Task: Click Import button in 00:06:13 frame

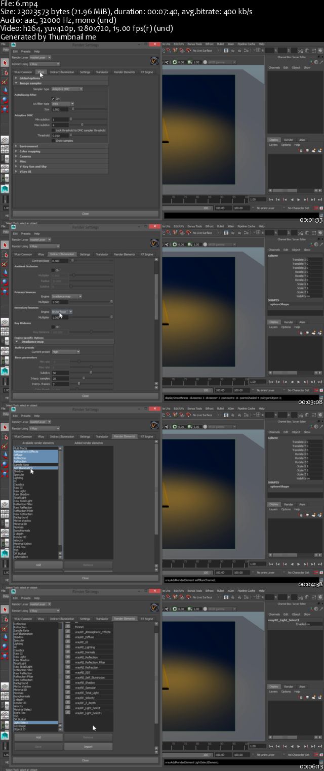Action: coord(88,747)
